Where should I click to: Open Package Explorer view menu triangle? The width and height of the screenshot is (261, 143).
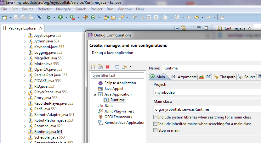(x=193, y=27)
